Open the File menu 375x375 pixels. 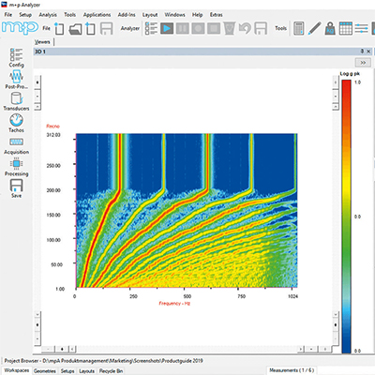pyautogui.click(x=8, y=15)
